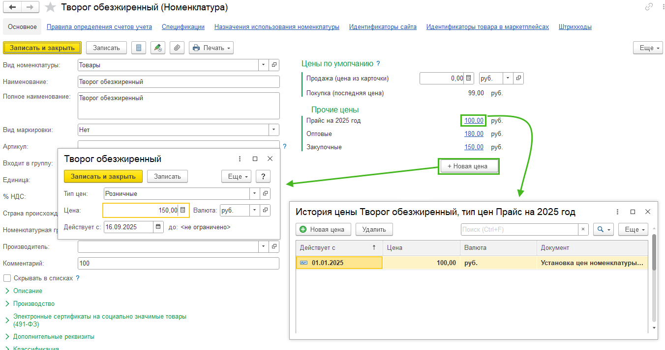This screenshot has width=665, height=350.
Task: Enable the Скрывать в списках checkbox
Action: pyautogui.click(x=7, y=278)
